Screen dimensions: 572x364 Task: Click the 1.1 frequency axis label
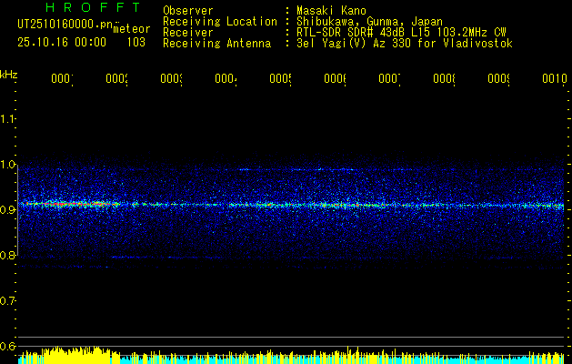[8, 118]
